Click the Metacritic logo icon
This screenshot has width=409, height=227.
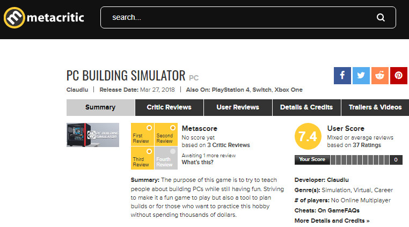[14, 18]
